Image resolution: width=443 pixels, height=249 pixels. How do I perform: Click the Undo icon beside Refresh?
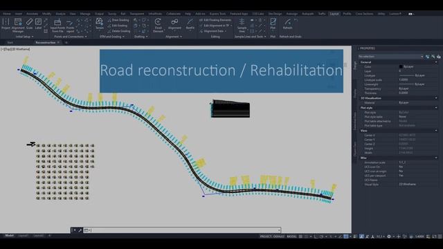[x=296, y=20]
